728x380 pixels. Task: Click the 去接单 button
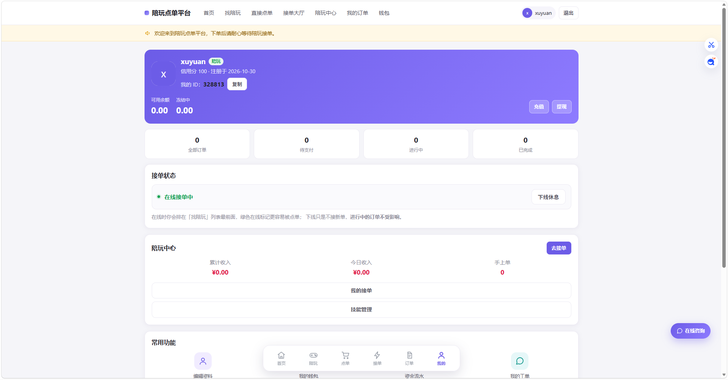[559, 248]
